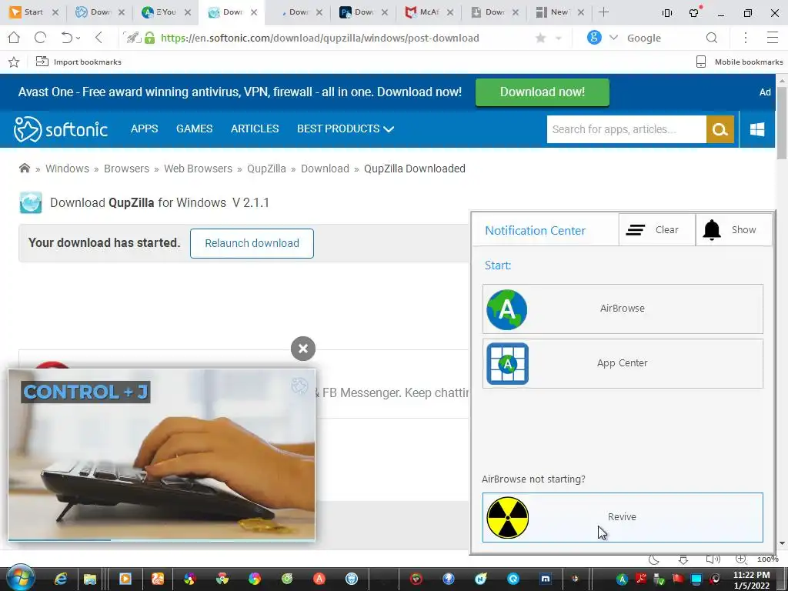Image resolution: width=788 pixels, height=591 pixels.
Task: Go to Windows breadcrumb link
Action: coord(68,169)
